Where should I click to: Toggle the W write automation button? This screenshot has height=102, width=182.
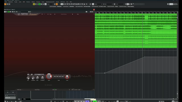click(x=41, y=4)
